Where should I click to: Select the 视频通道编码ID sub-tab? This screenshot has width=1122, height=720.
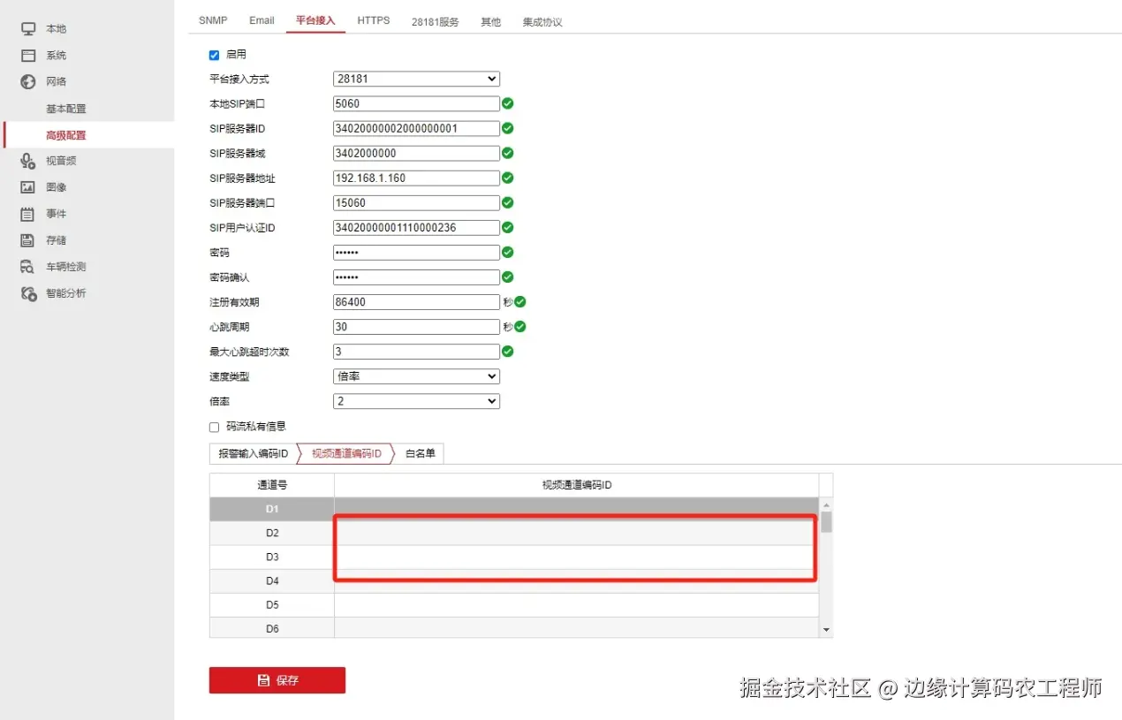[346, 453]
